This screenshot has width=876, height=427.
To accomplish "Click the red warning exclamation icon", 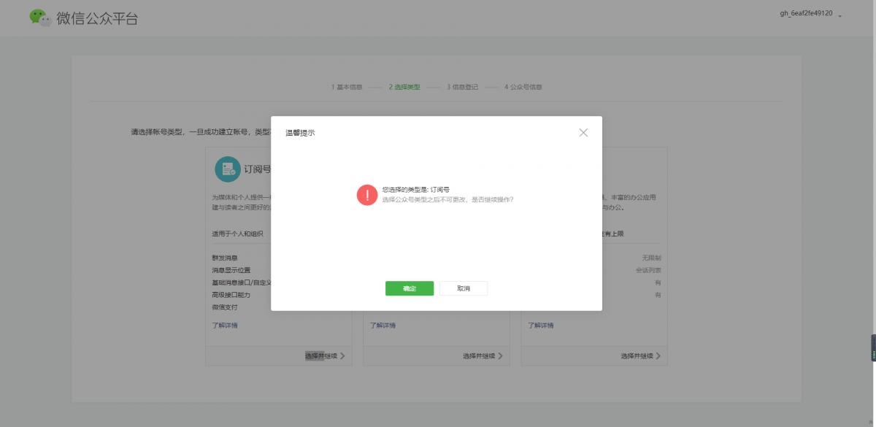I will (x=366, y=194).
